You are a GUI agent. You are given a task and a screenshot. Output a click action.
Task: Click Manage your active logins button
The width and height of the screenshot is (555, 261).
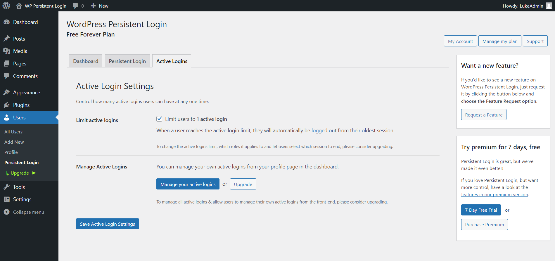click(x=188, y=184)
